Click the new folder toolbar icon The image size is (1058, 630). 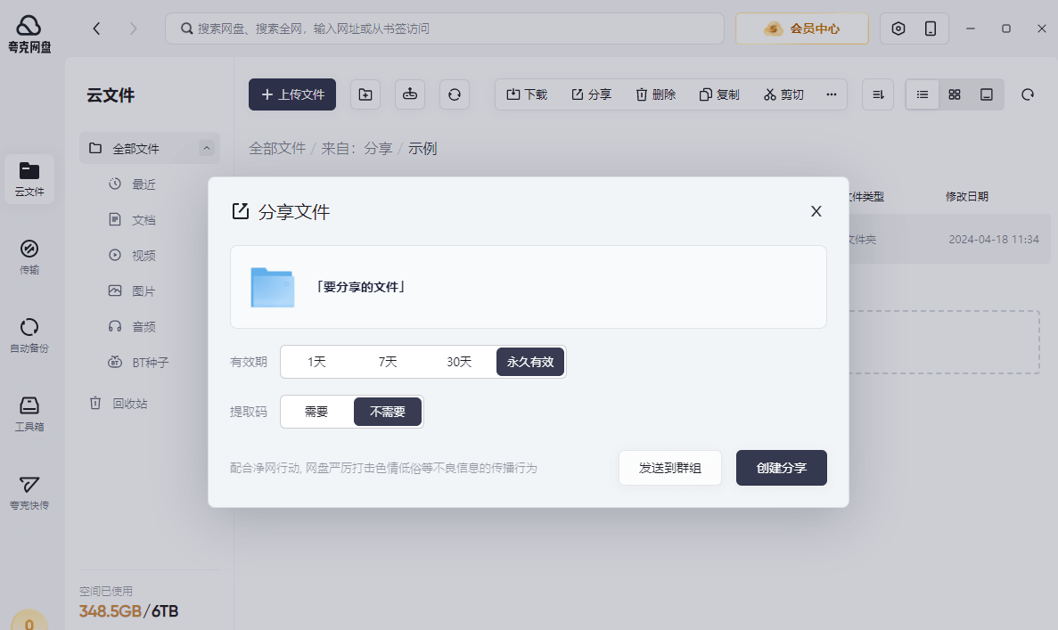pos(365,94)
